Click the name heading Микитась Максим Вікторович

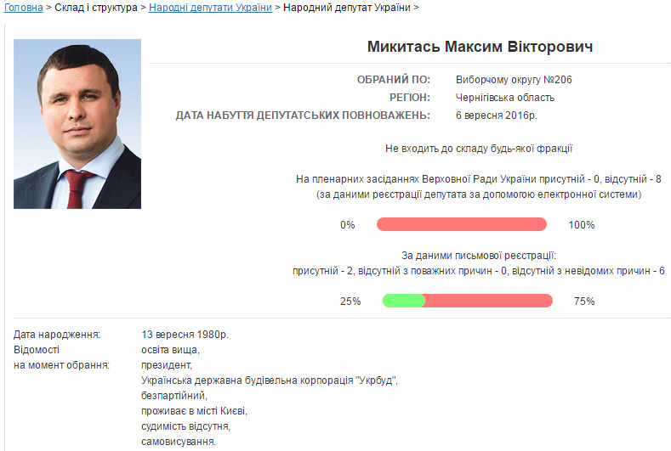[480, 47]
